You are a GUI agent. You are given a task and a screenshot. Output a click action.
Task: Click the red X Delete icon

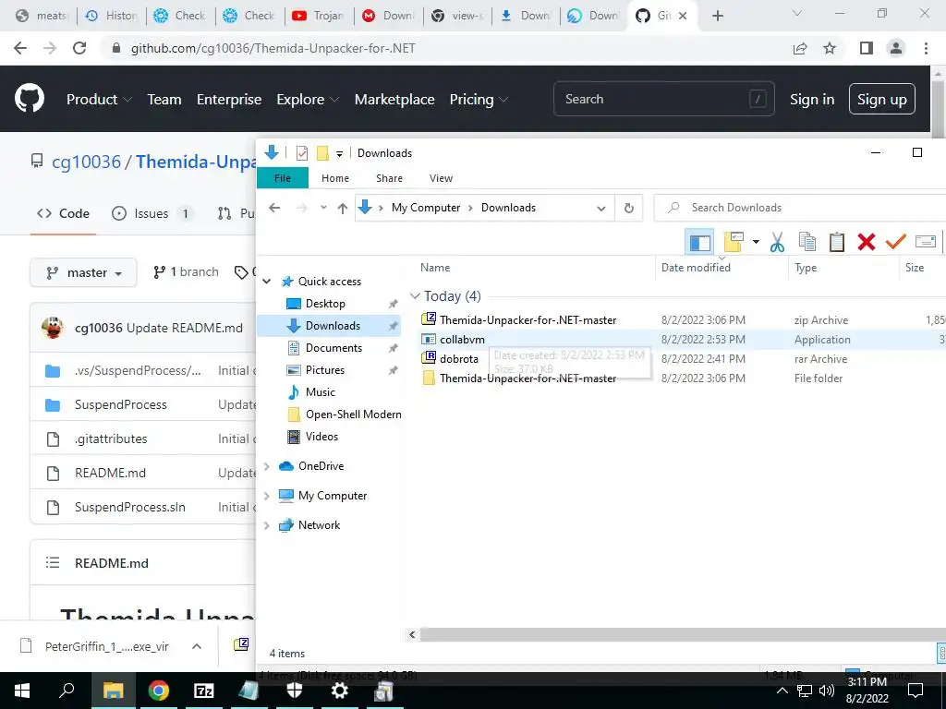coord(867,242)
